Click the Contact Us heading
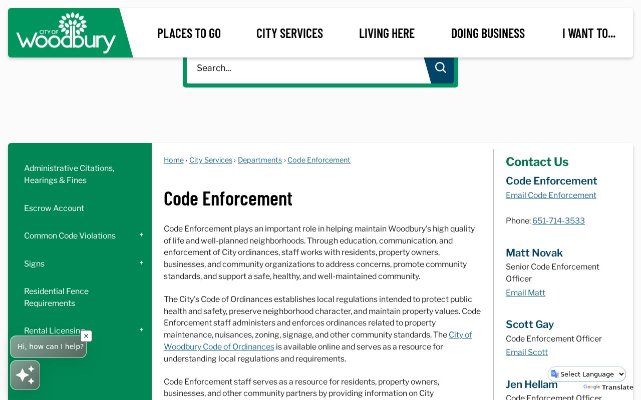Screen dimensions: 641x400 pos(537,161)
